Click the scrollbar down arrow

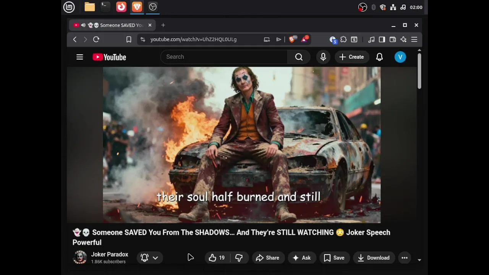pos(419,260)
